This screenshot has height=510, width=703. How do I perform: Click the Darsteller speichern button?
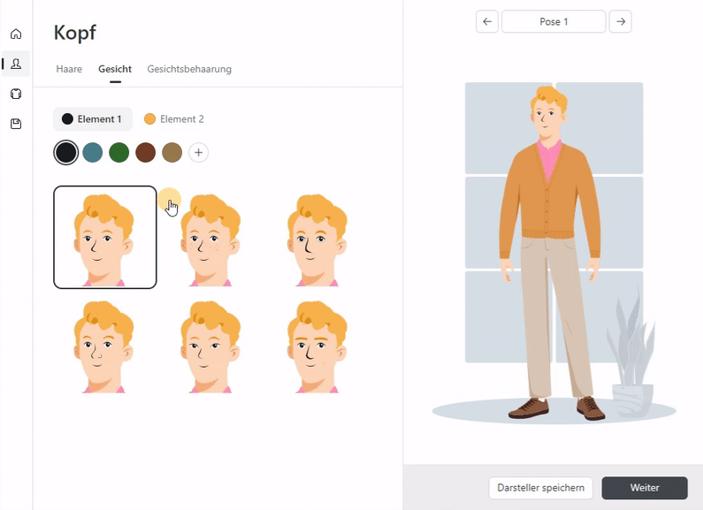tap(540, 488)
